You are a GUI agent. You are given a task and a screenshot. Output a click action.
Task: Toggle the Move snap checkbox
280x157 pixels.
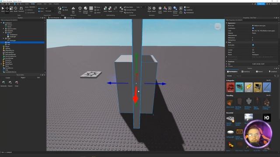pos(39,11)
